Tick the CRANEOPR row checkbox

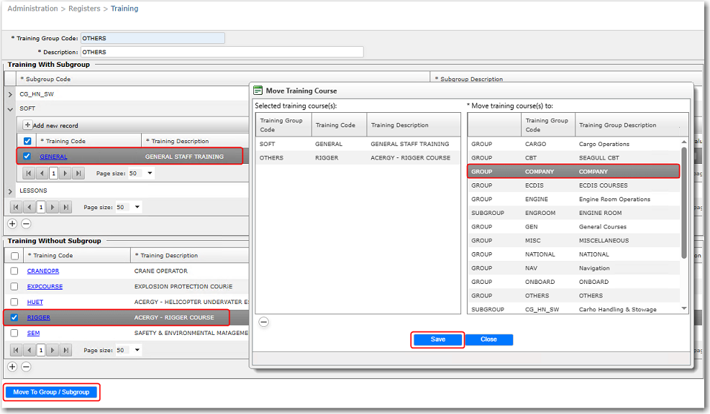tap(14, 271)
